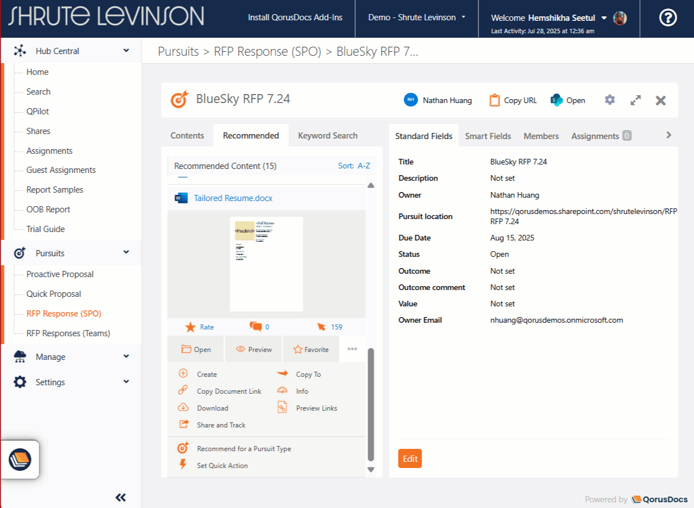Click Share and Track option
Screen dimensions: 694x508
pyautogui.click(x=221, y=425)
